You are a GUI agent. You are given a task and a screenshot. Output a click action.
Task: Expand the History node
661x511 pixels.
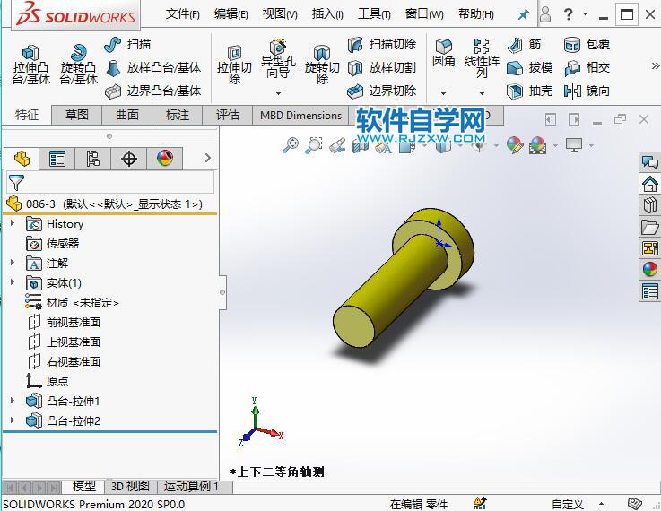coord(13,223)
